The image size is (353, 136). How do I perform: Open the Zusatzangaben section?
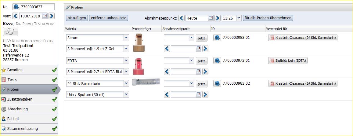coord(29,99)
